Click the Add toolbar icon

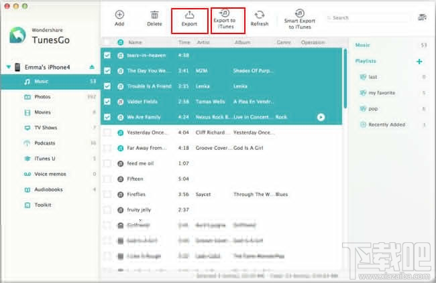click(x=119, y=15)
